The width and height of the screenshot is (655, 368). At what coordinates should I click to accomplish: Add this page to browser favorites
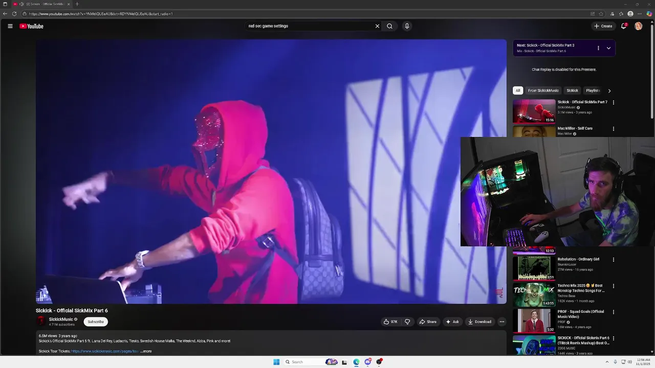[601, 14]
